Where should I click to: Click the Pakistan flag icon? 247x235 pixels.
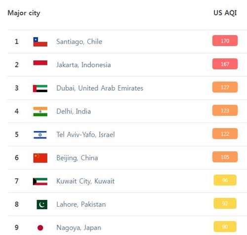pyautogui.click(x=42, y=204)
